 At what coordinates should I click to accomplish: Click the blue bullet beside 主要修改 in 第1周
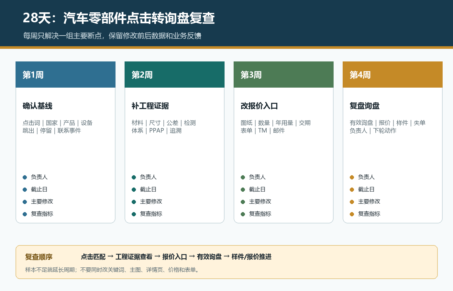pos(25,202)
